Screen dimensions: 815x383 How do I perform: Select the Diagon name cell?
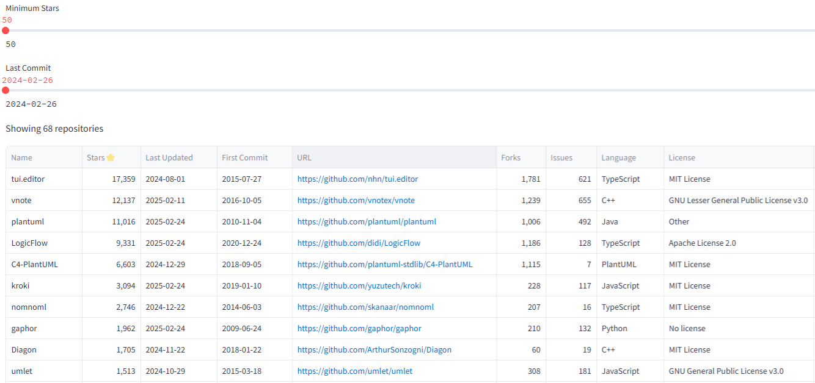click(x=44, y=350)
